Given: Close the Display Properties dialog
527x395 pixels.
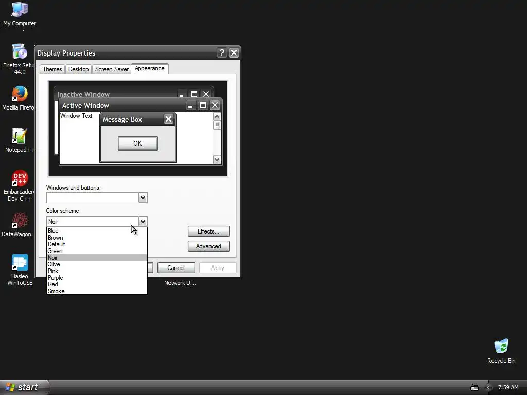Looking at the screenshot, I should pos(234,53).
